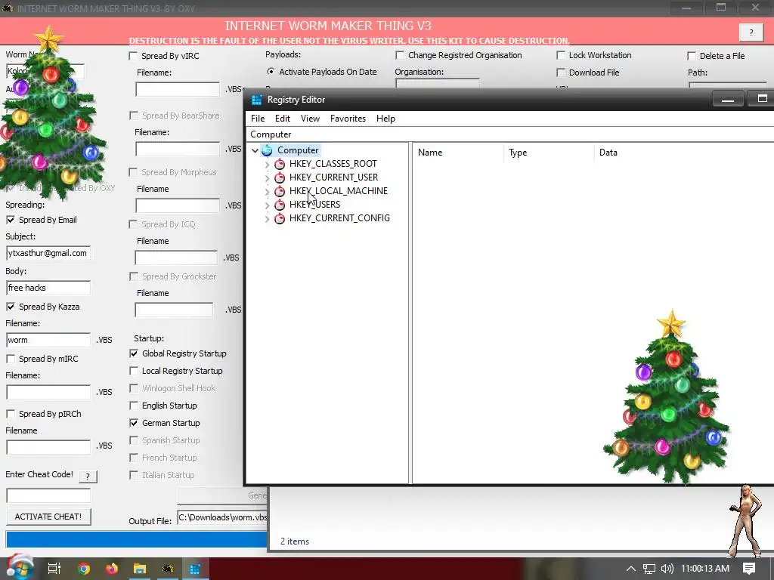
Task: Click the ? button beside Enter Cheat Code
Action: (x=88, y=476)
